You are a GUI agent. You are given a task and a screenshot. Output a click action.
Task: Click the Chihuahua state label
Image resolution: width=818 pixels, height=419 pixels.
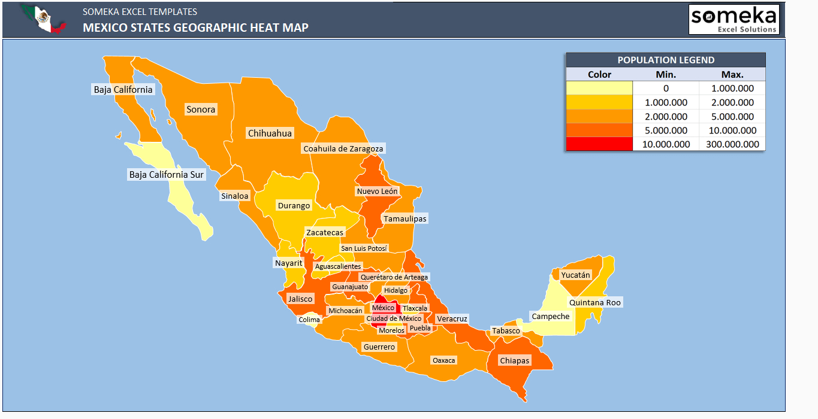(270, 133)
